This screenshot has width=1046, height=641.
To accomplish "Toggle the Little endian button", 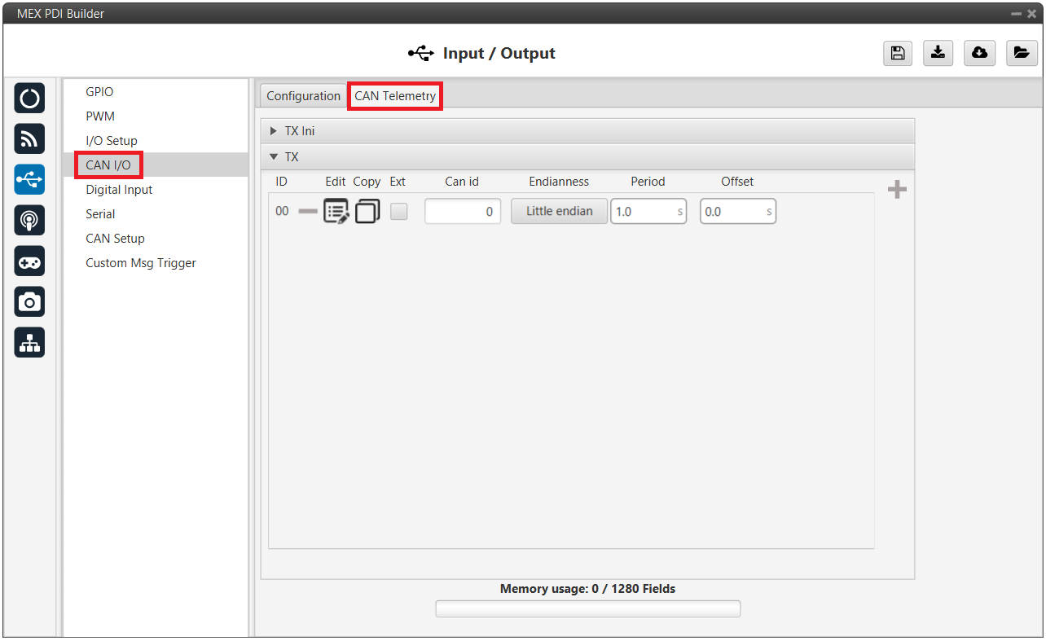I will [x=559, y=212].
